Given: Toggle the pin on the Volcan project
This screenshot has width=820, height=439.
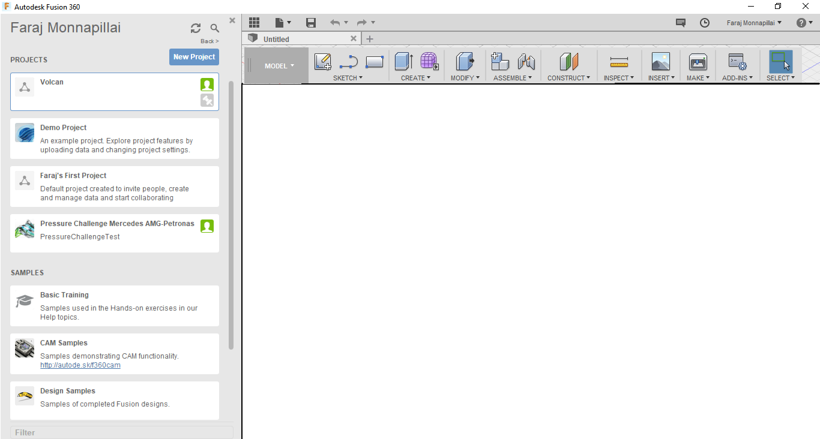Looking at the screenshot, I should tap(207, 100).
